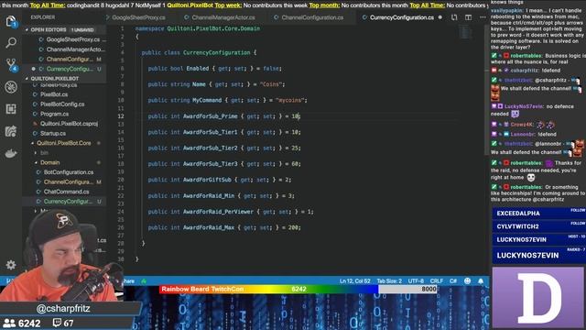Click the AwardForRaid_Max code line
The image size is (586, 330).
point(223,227)
